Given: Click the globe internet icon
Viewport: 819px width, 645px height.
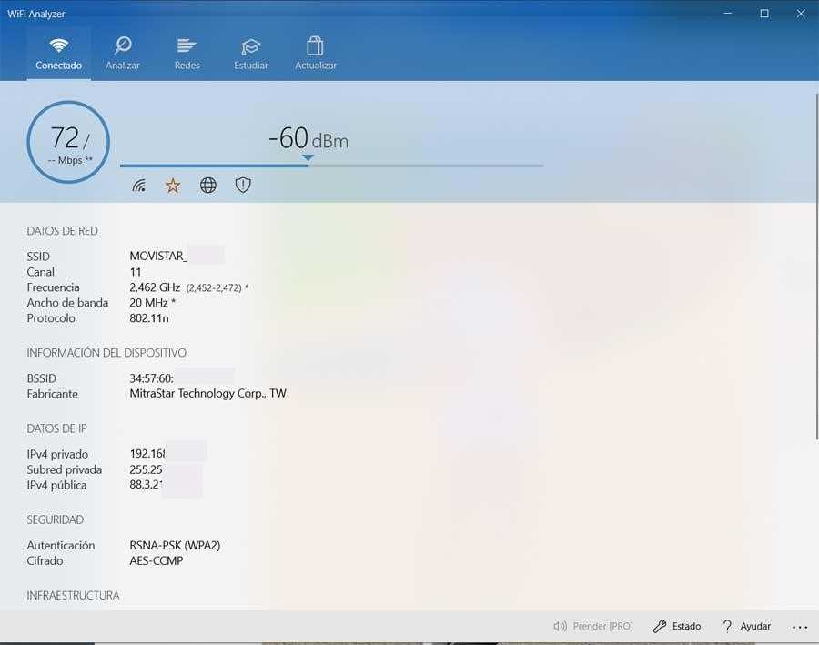Looking at the screenshot, I should (x=208, y=186).
